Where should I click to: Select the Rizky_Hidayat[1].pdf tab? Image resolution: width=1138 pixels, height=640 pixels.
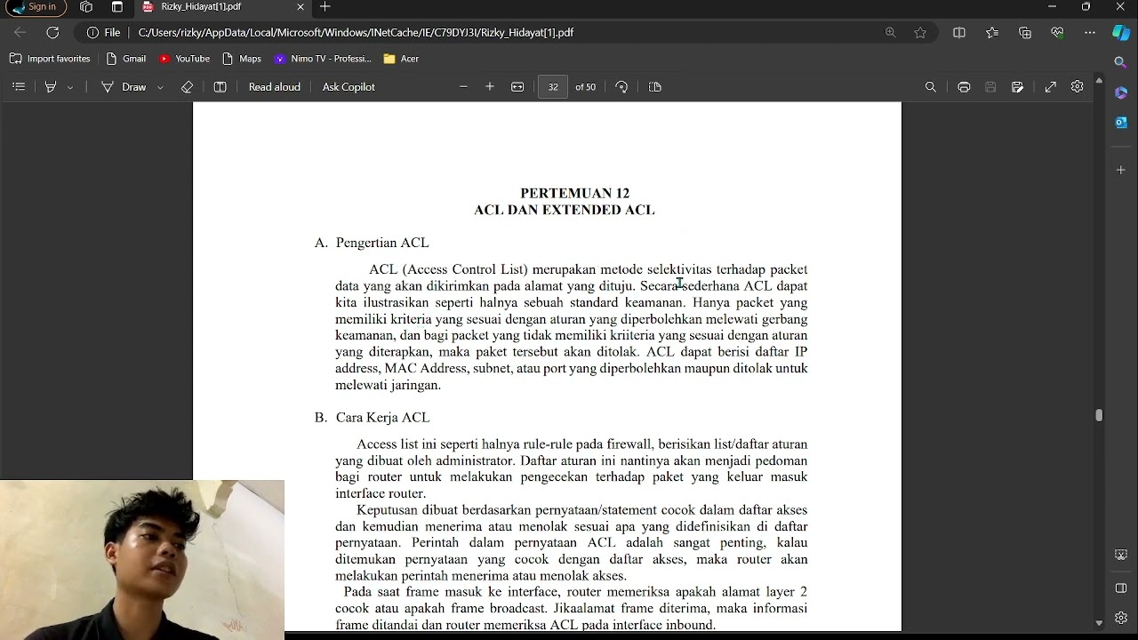click(x=222, y=7)
